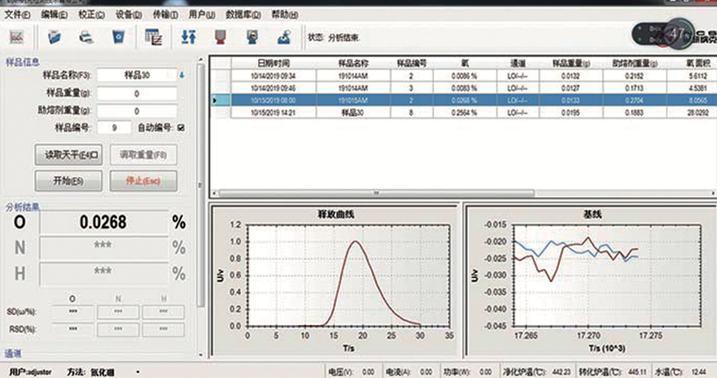Click the release curve chart toolbar icon

pyautogui.click(x=17, y=37)
